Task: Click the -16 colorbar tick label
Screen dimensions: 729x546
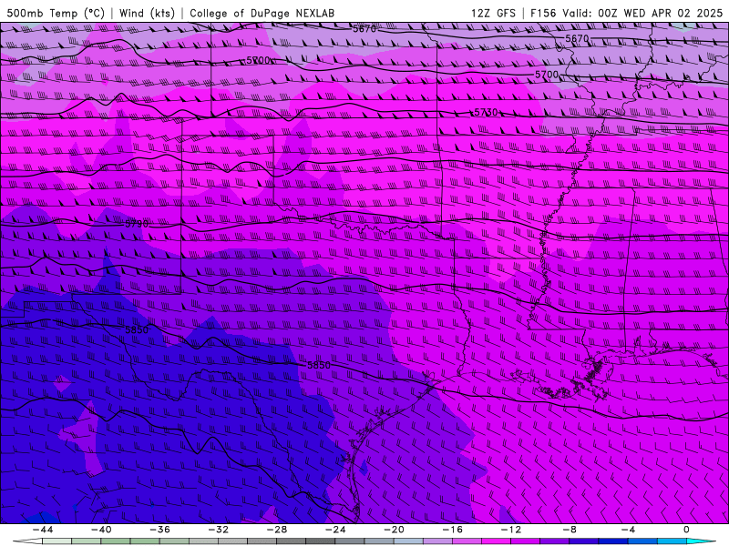Action: tap(452, 530)
